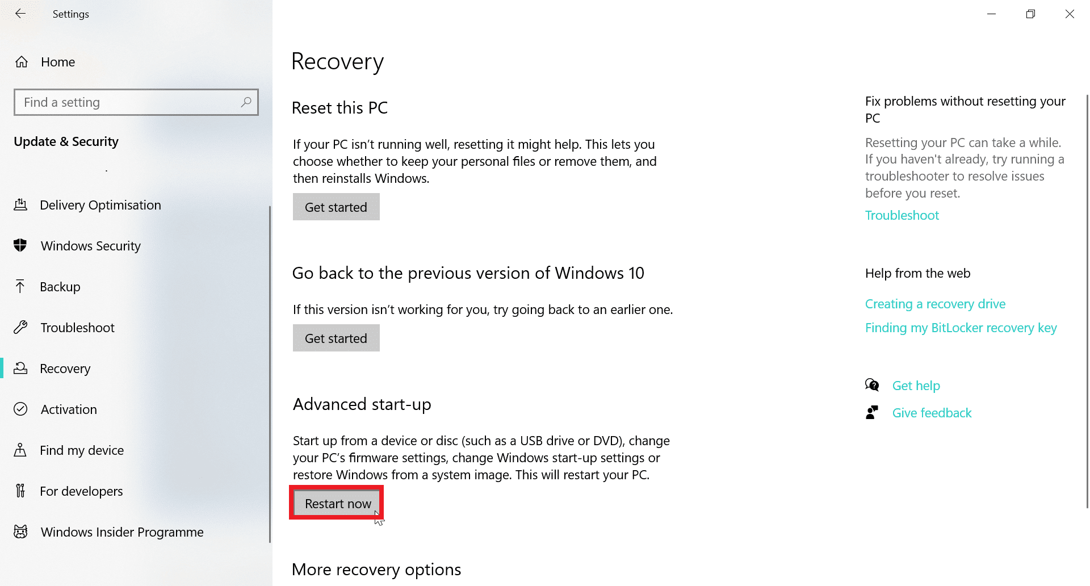Open the Troubleshoot link

(902, 215)
